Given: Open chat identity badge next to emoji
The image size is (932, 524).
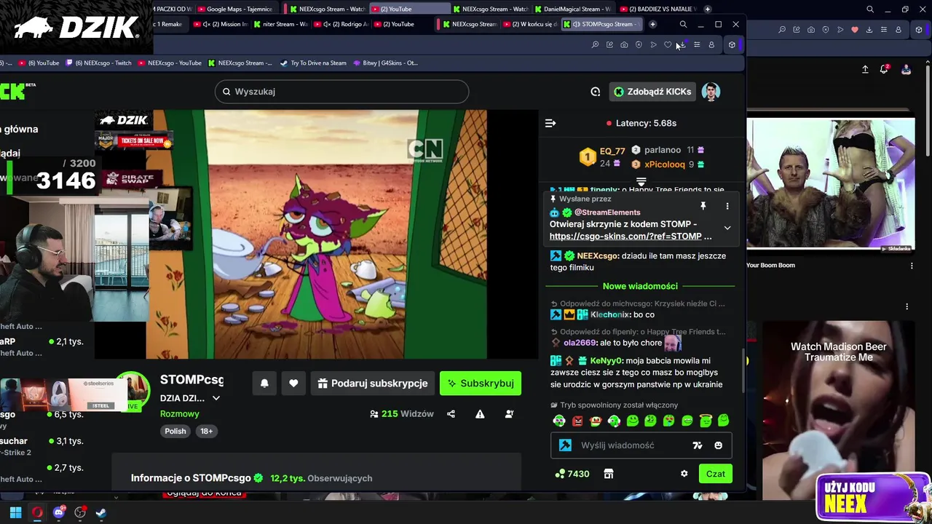Looking at the screenshot, I should click(698, 445).
